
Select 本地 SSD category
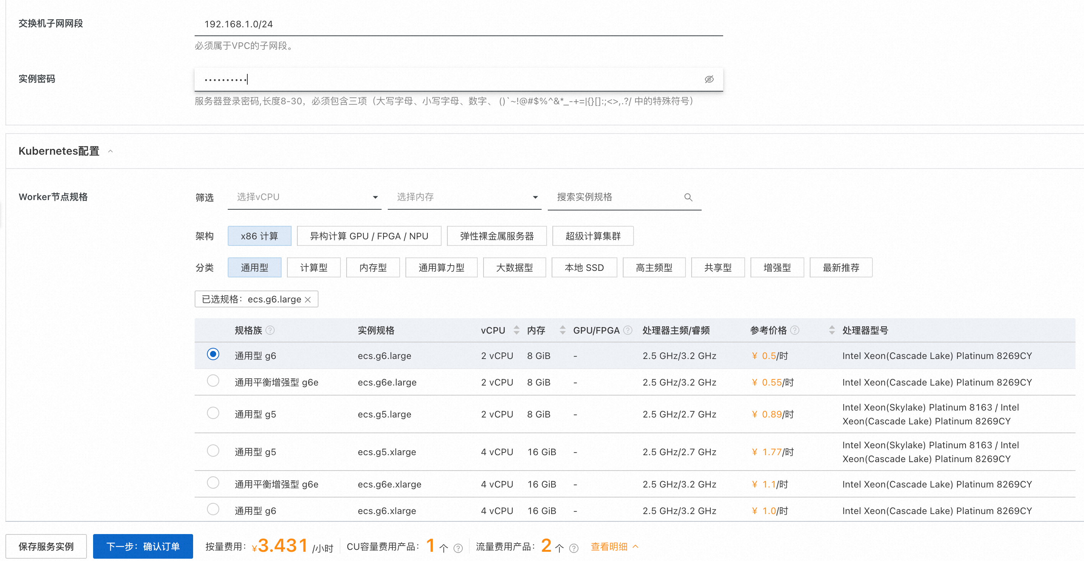click(x=584, y=268)
